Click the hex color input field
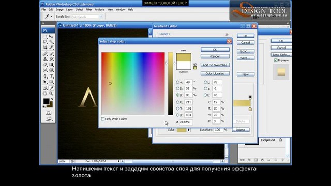 186,122
